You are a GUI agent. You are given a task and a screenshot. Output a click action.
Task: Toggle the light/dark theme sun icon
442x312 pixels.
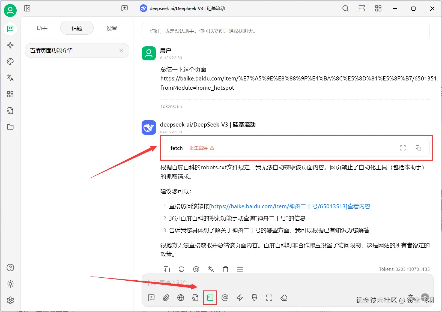10,284
